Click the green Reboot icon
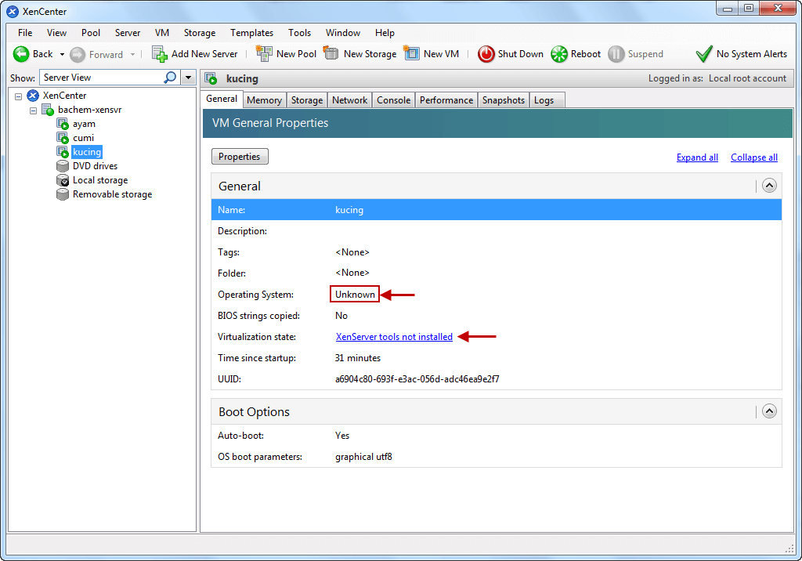The height and width of the screenshot is (561, 802). click(559, 54)
